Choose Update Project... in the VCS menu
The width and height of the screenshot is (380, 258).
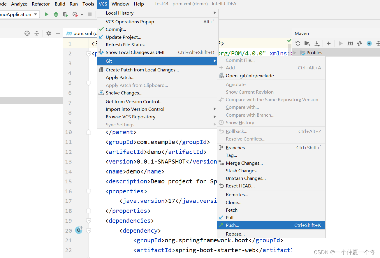click(157, 37)
